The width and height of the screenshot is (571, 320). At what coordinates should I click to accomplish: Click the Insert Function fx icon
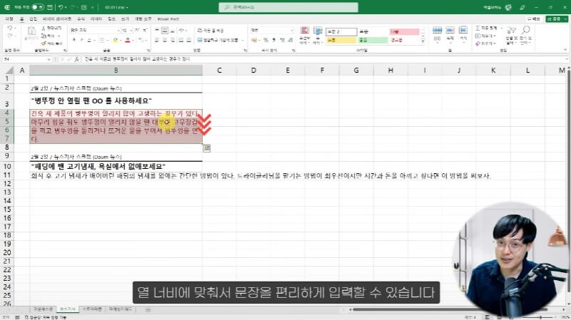(x=76, y=59)
